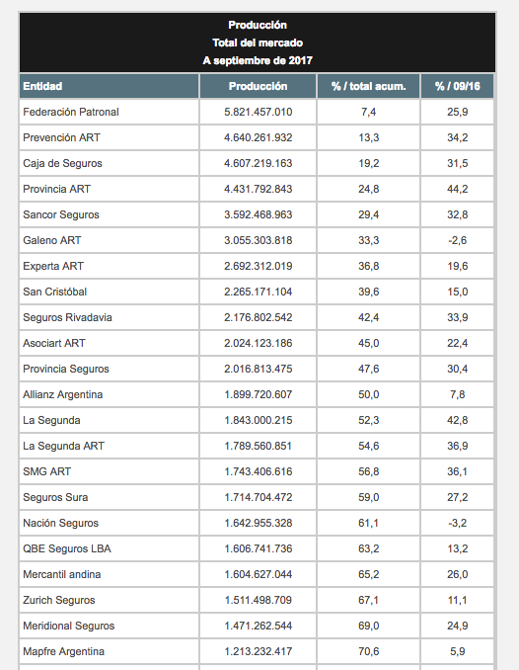Viewport: 519px width, 670px height.
Task: Click the Producción column header
Action: (x=258, y=86)
